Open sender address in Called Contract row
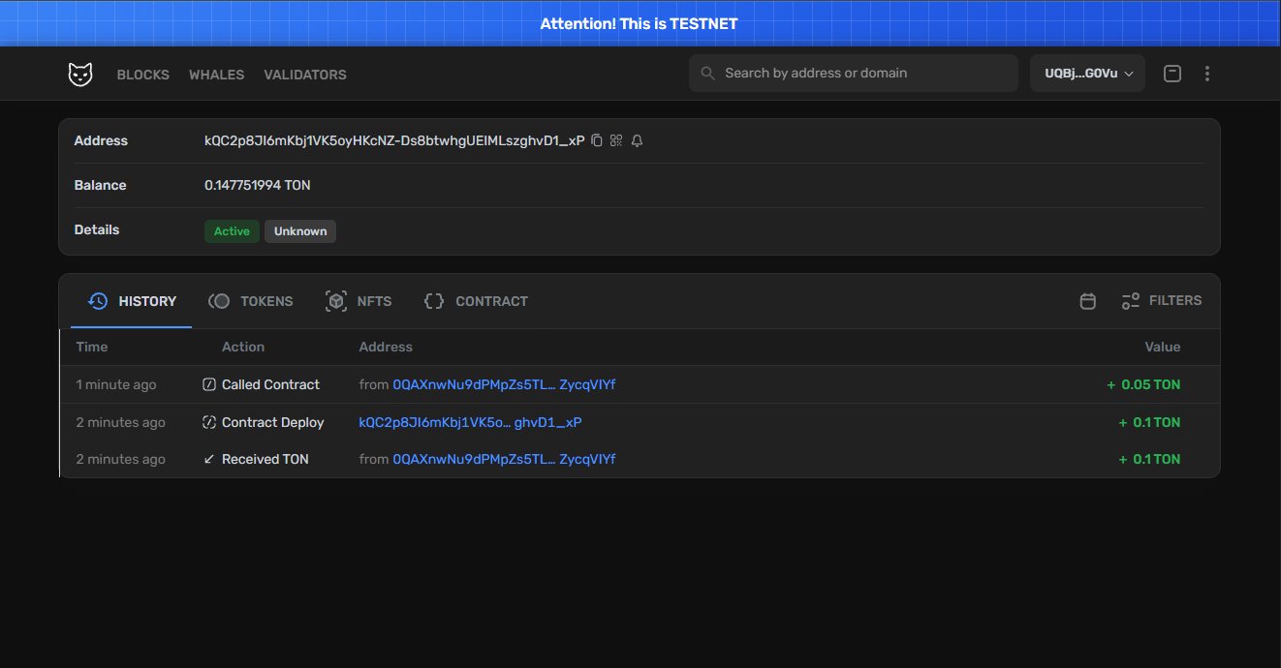 tap(504, 384)
